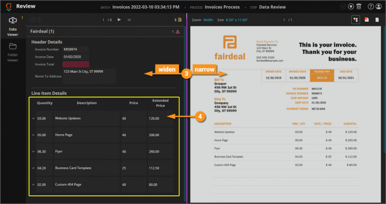
Task: Click row handle of Flyer row
Action: coord(33,152)
